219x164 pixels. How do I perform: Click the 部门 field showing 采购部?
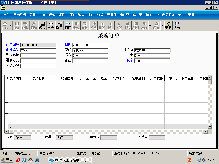pyautogui.click(x=90, y=50)
